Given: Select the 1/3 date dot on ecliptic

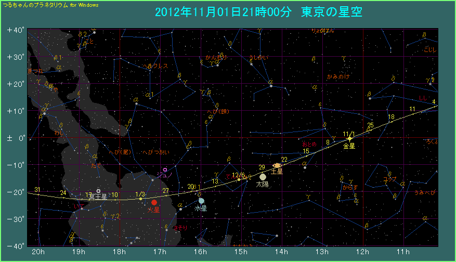Looking at the screenshot, I should click(x=140, y=199).
